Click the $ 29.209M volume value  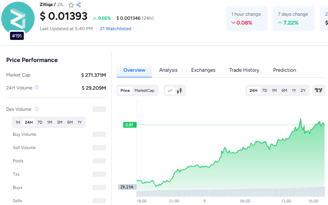94,88
